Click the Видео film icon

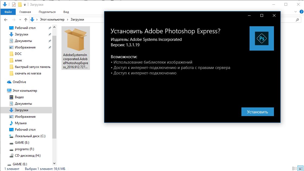coord(11,97)
